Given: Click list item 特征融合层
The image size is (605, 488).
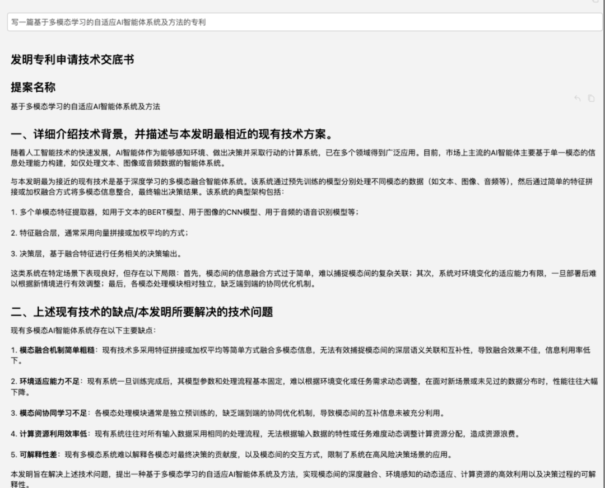Looking at the screenshot, I should 100,233.
